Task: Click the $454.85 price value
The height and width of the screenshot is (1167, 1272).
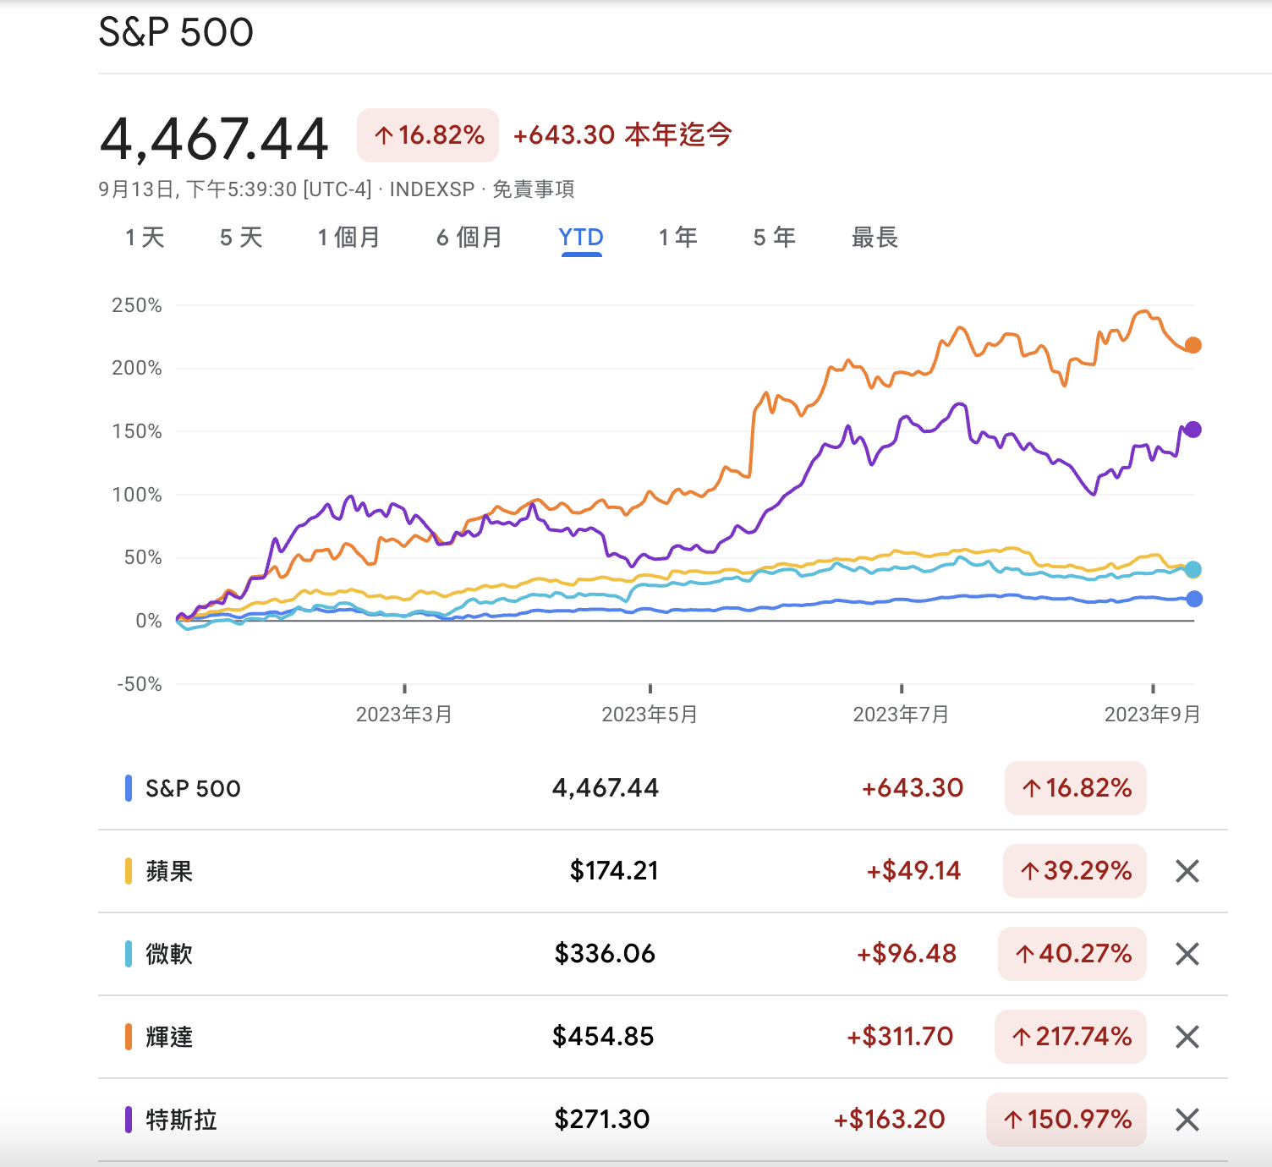Action: coord(603,1037)
